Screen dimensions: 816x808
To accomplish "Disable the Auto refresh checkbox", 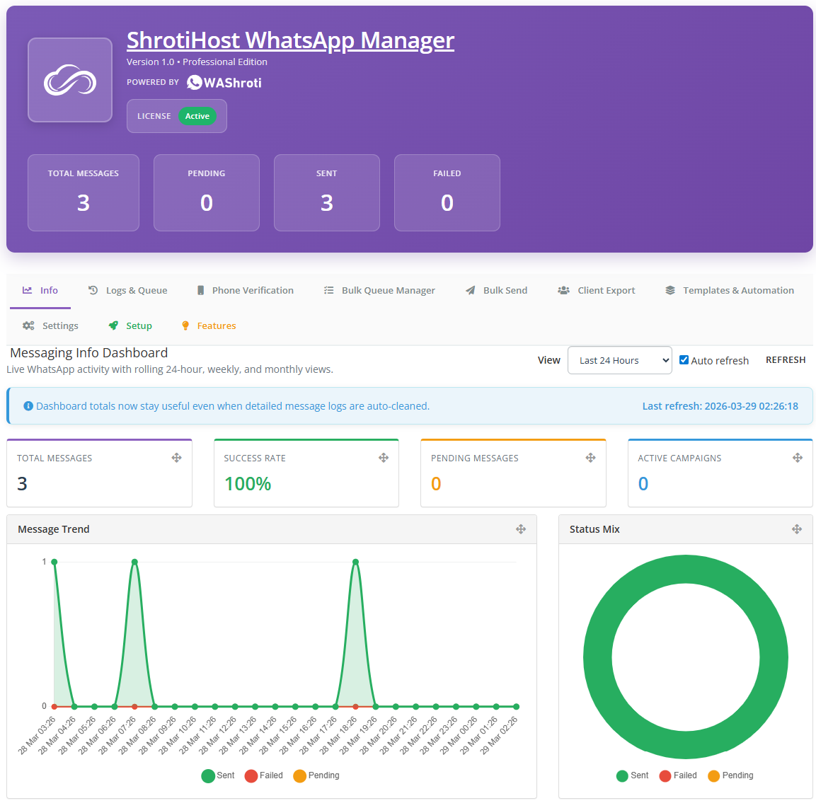I will [x=684, y=359].
